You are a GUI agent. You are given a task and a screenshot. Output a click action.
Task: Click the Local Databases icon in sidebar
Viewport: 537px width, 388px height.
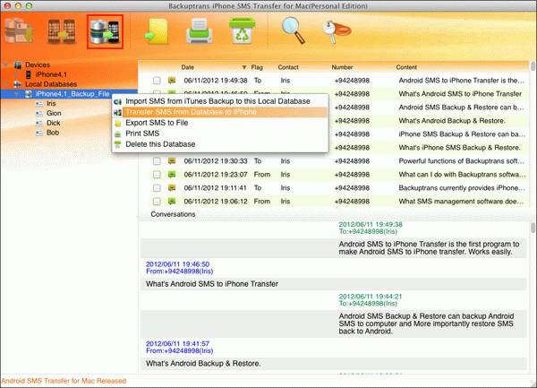coord(18,84)
